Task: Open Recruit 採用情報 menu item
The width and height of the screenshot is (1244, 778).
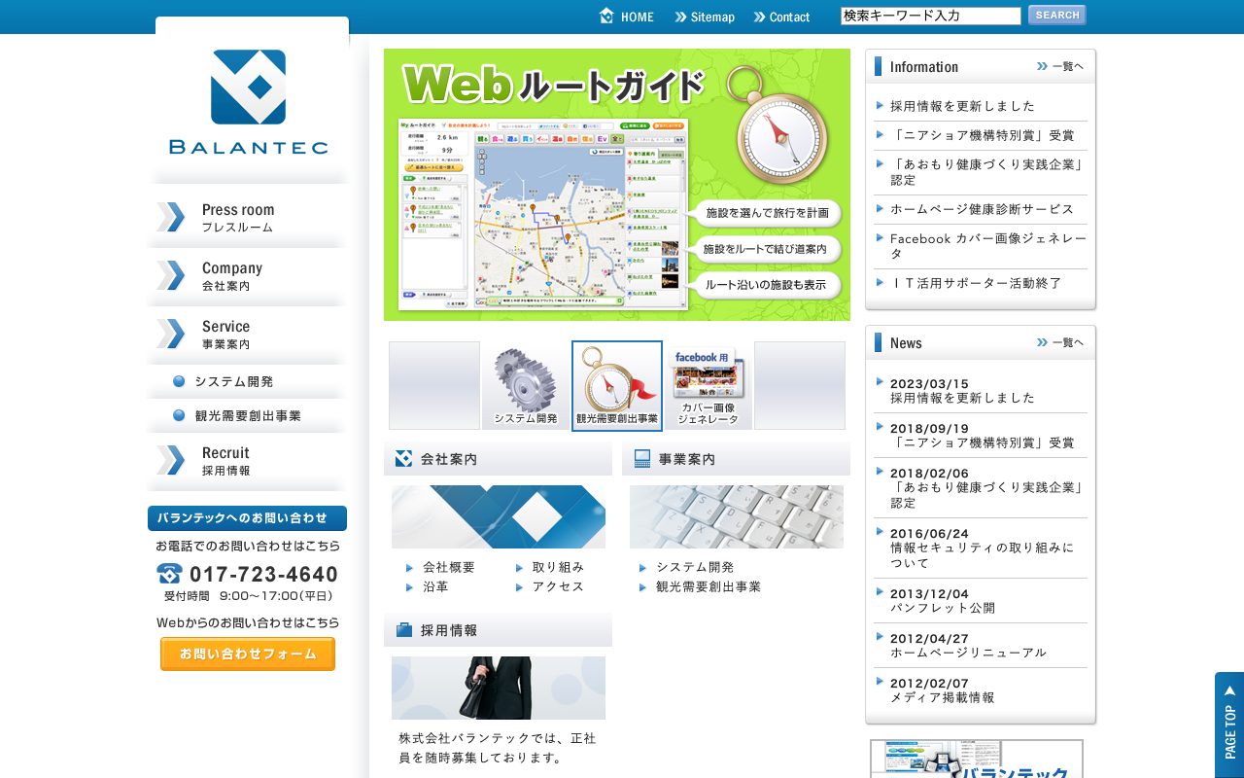Action: [248, 461]
